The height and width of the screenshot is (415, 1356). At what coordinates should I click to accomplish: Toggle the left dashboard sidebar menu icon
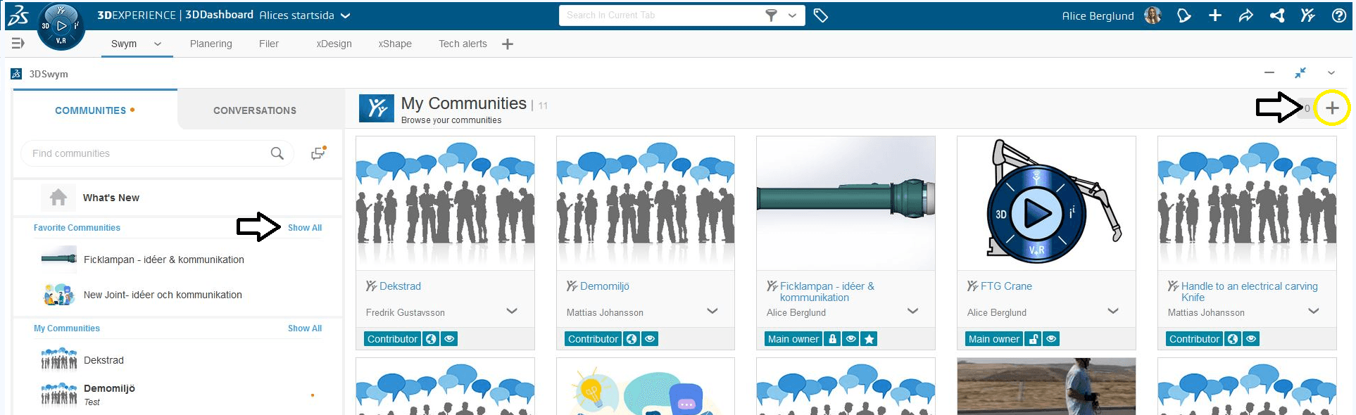[x=18, y=44]
